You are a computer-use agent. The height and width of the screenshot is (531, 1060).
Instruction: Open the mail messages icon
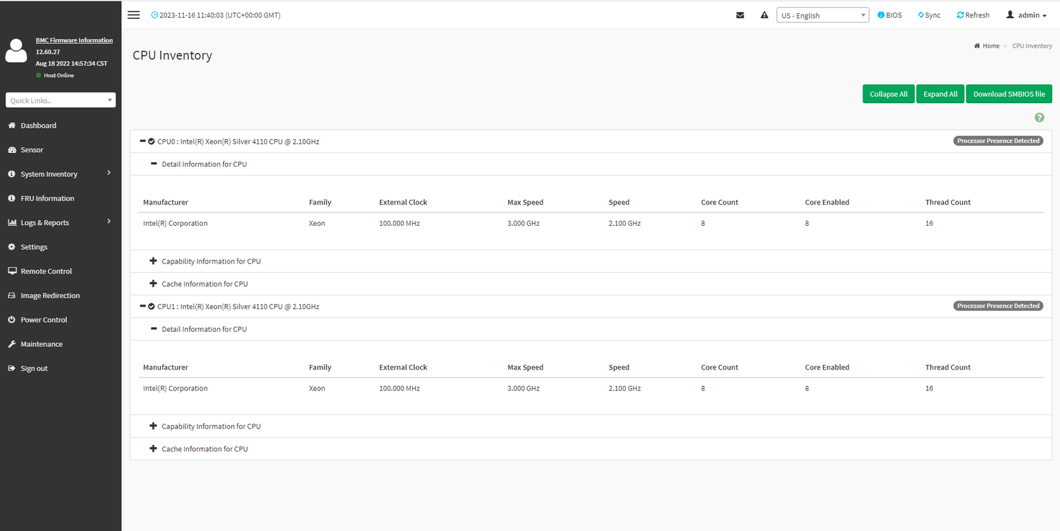tap(740, 15)
